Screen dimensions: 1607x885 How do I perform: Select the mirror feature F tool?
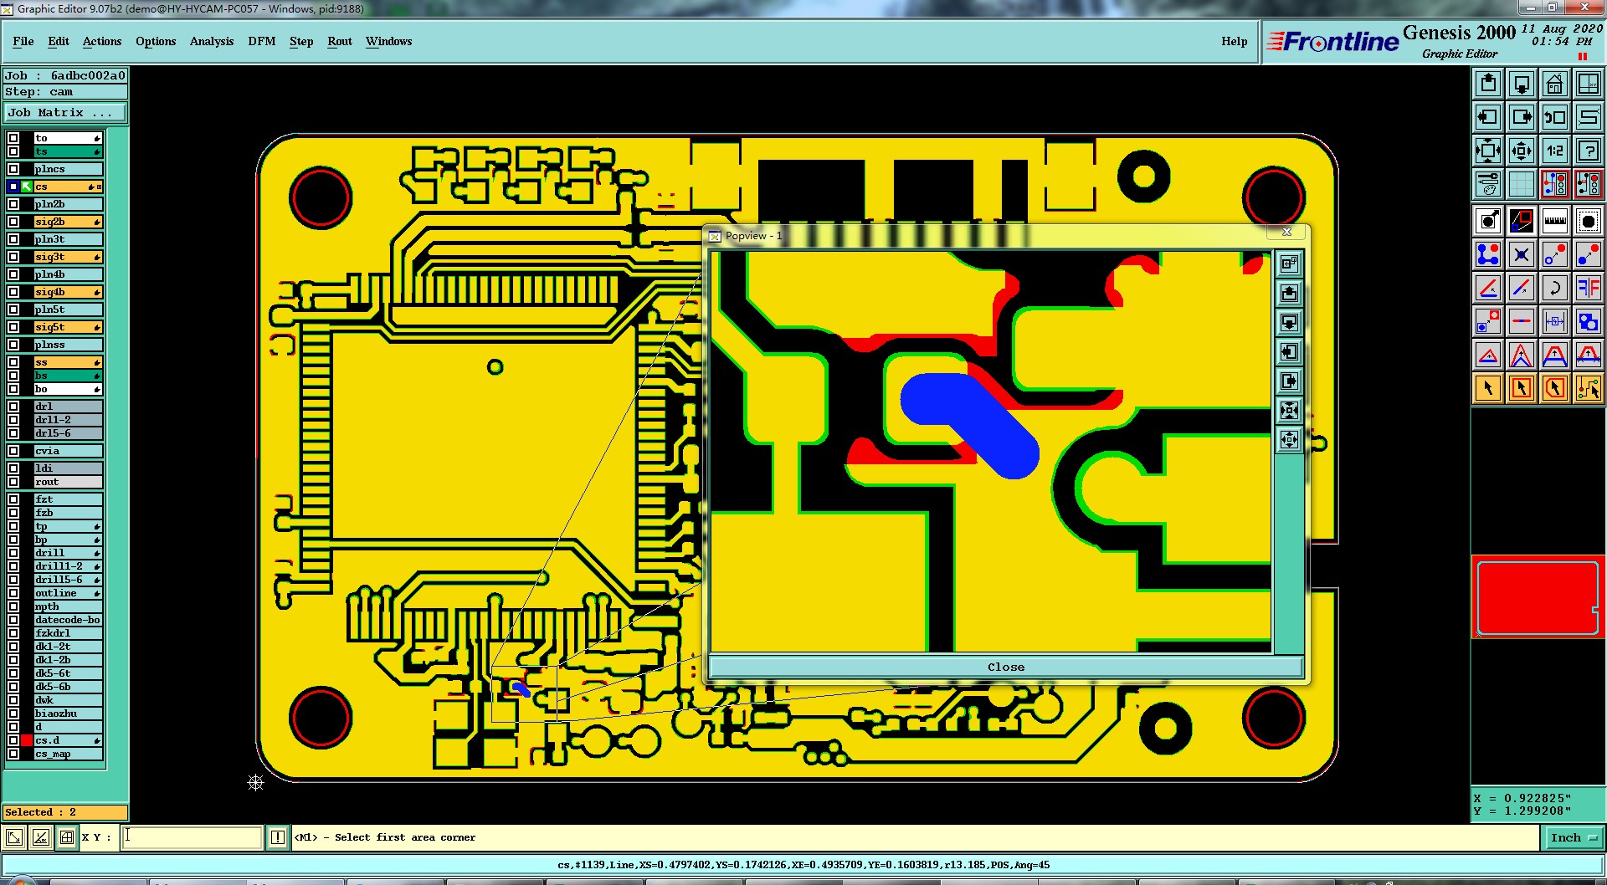1589,288
